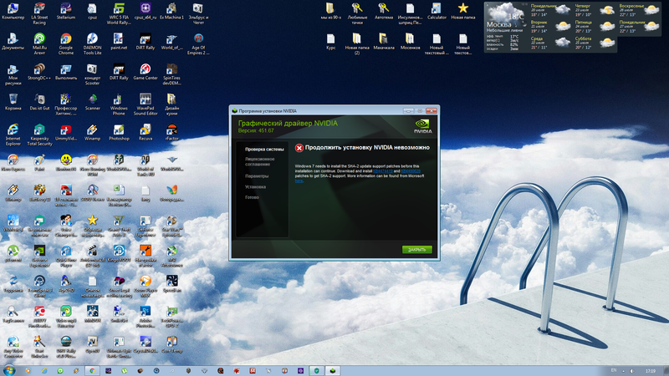
Task: Open the Calculator desktop shortcut
Action: tap(437, 12)
